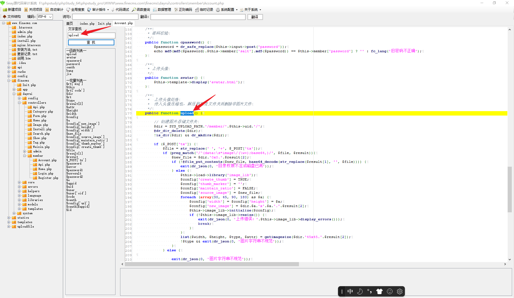Screen dimensions: 514x298
Task: Open the IME skin (shirt) icon
Action: (x=379, y=291)
